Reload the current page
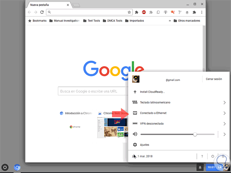 42,12
